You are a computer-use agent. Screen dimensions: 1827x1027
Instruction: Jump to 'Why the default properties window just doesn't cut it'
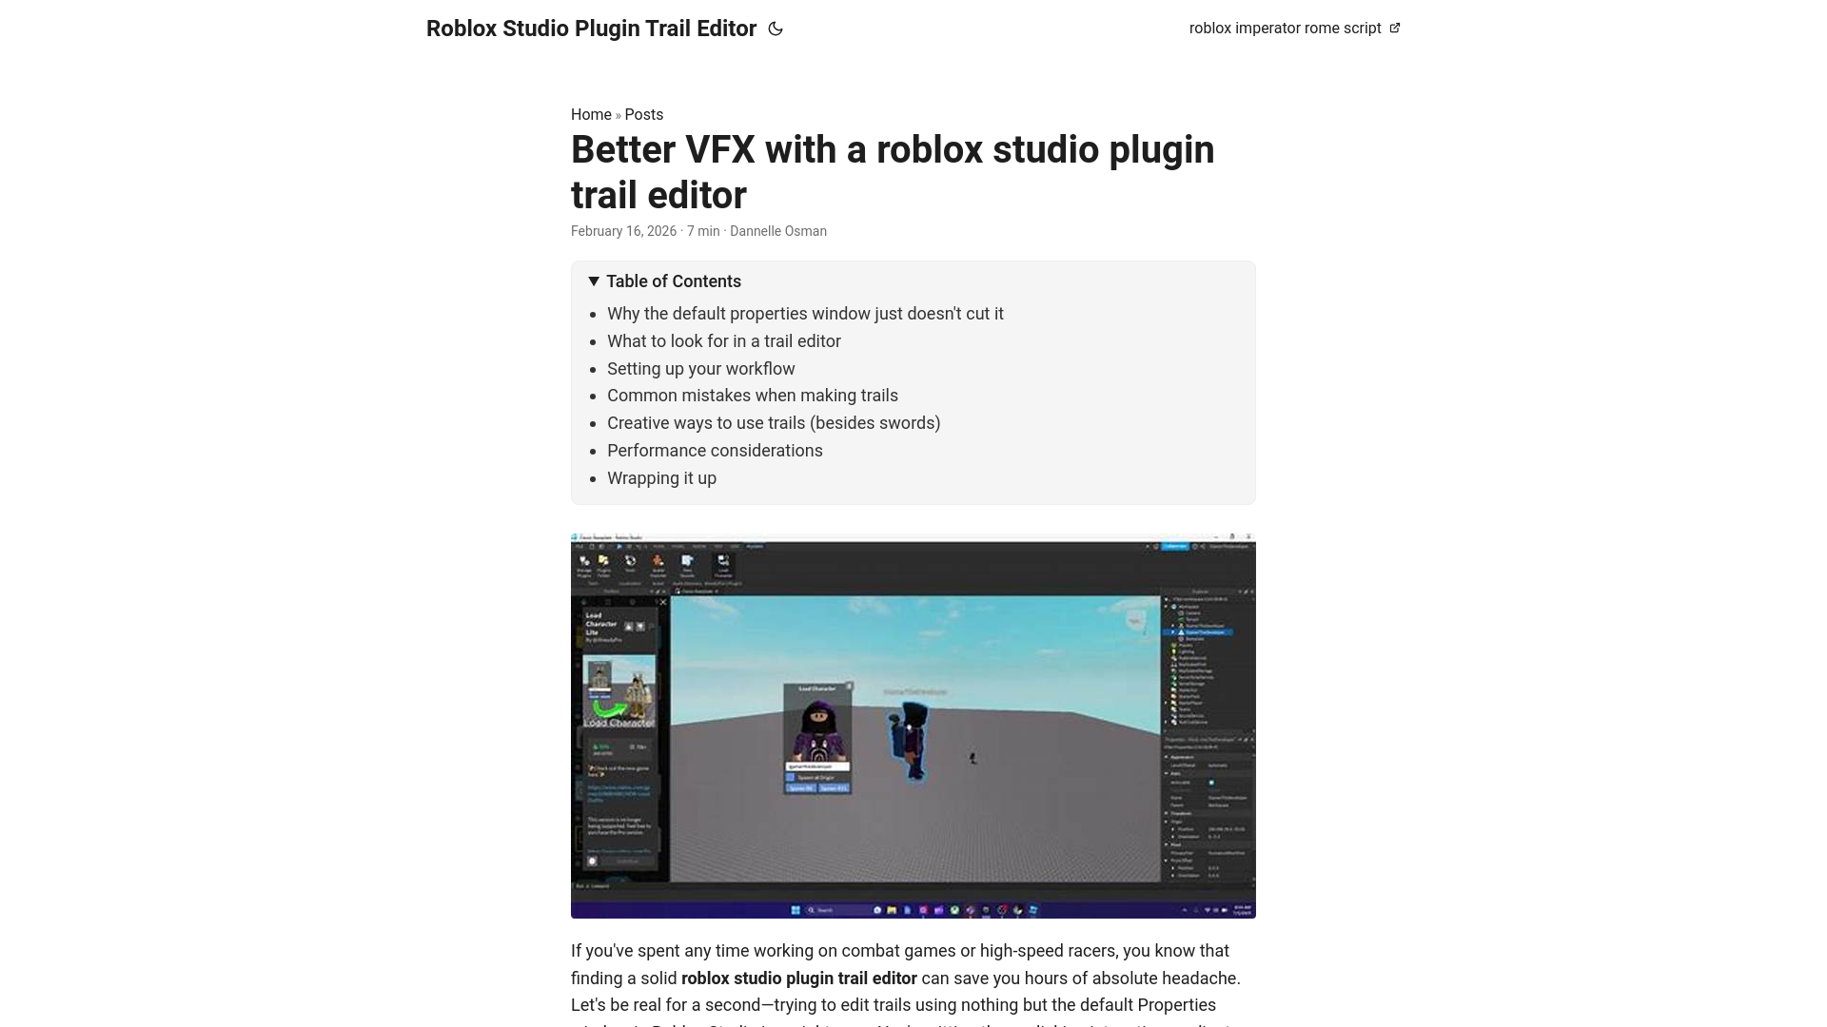tap(805, 314)
